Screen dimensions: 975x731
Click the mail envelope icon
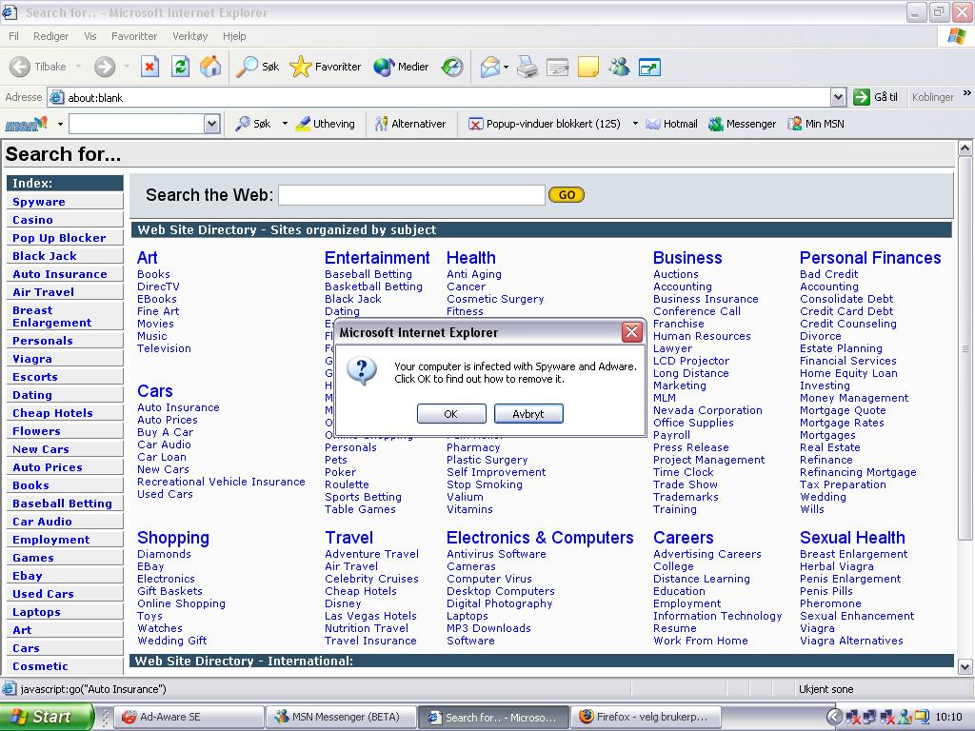tap(490, 67)
